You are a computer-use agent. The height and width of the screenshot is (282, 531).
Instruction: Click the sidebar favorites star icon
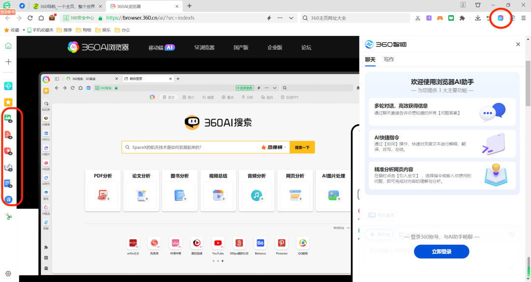8,102
